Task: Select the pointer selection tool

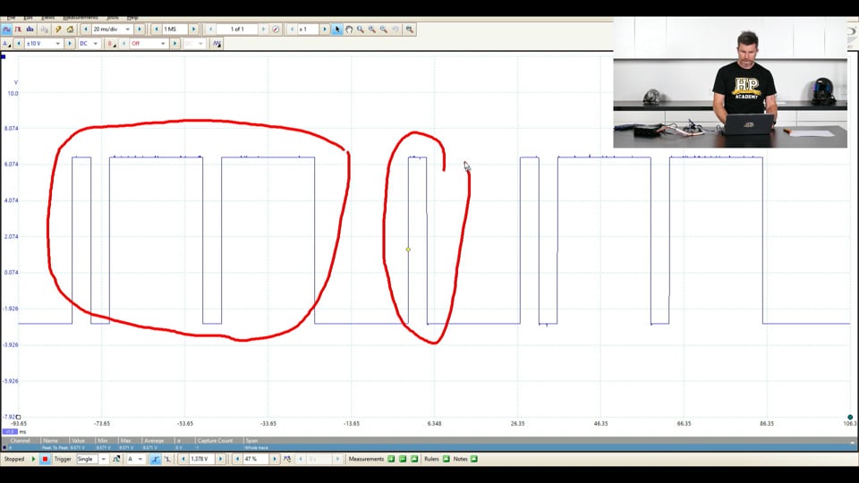Action: (x=337, y=29)
